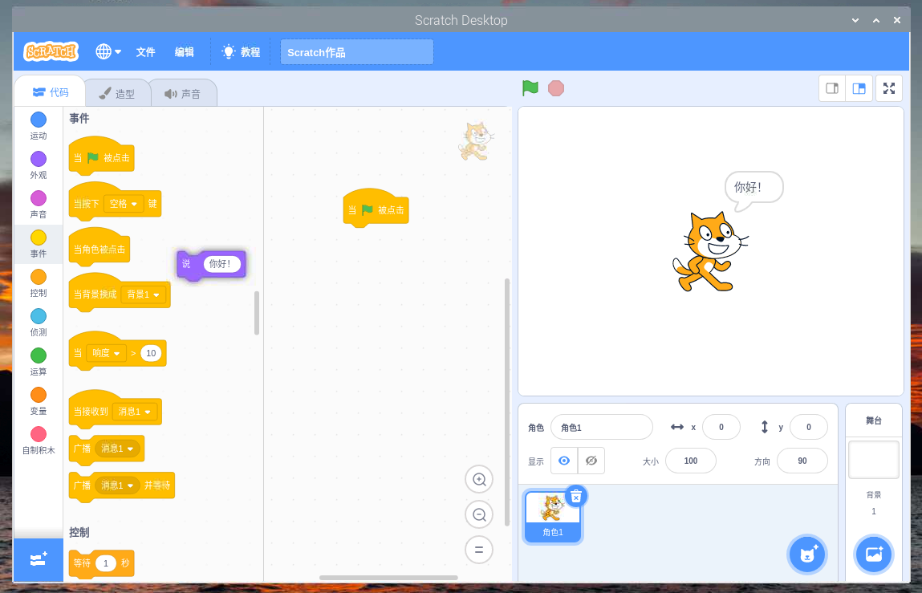
Task: Open 消息1 dropdown in 当接收到 block
Action: 135,411
